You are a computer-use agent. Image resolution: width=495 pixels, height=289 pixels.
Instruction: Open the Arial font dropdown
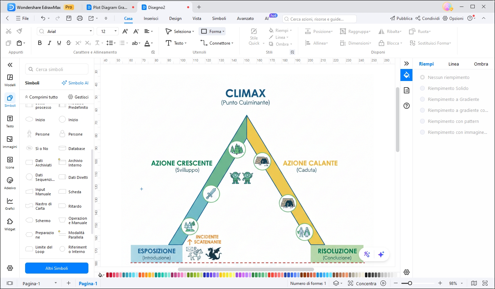[x=91, y=31]
